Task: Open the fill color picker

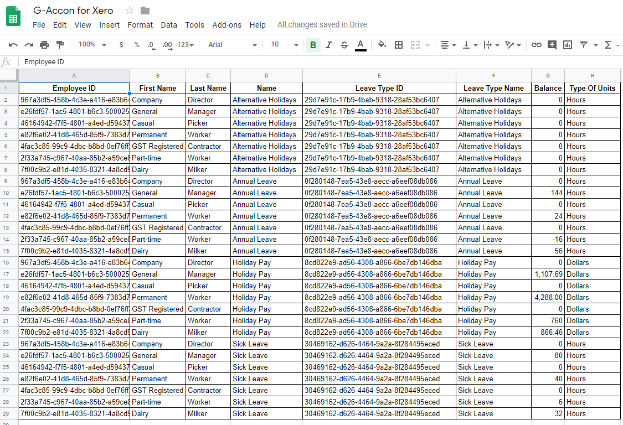Action: [x=382, y=45]
